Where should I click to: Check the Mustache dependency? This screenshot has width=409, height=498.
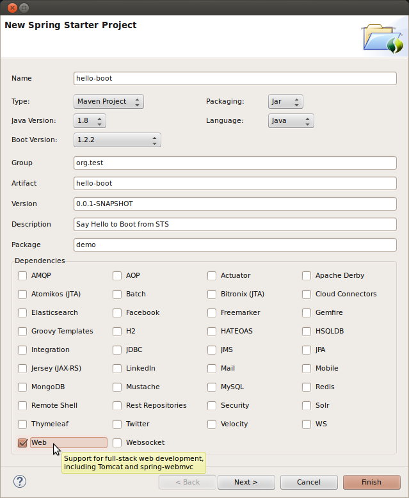[117, 387]
